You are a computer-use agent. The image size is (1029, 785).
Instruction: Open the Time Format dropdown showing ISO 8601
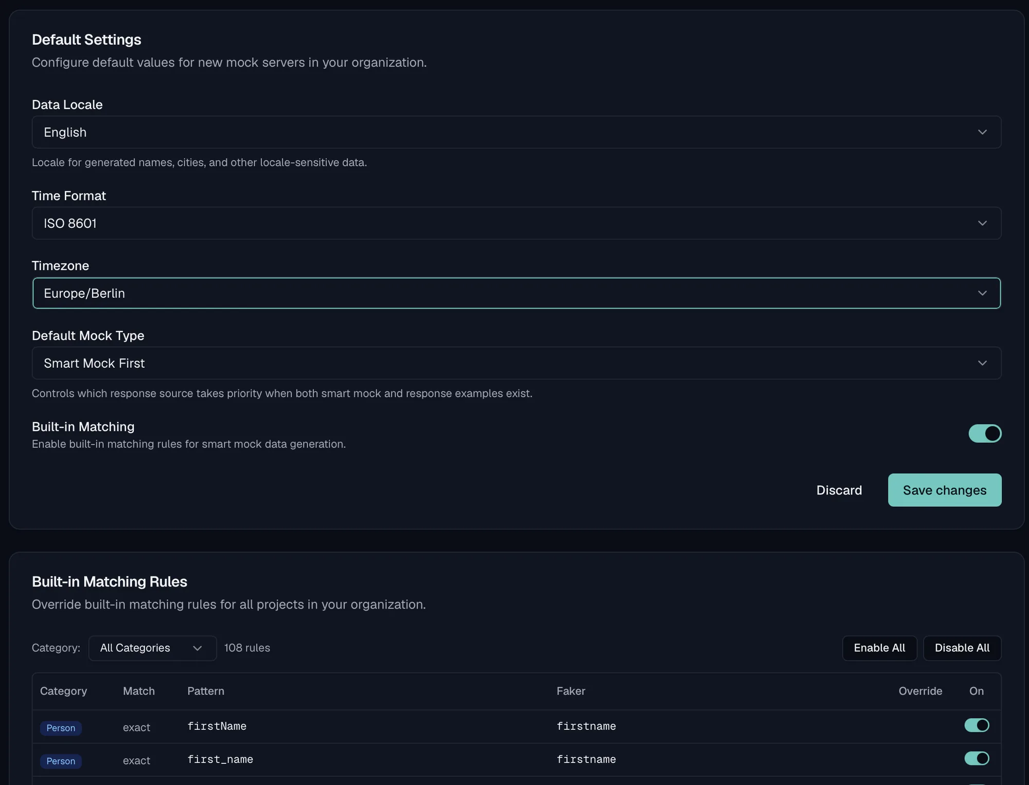(517, 223)
